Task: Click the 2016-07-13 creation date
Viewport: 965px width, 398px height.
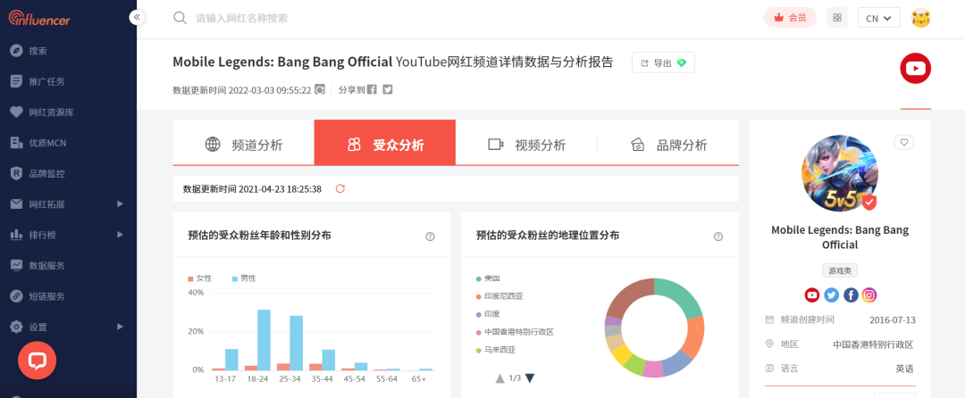Action: tap(893, 320)
